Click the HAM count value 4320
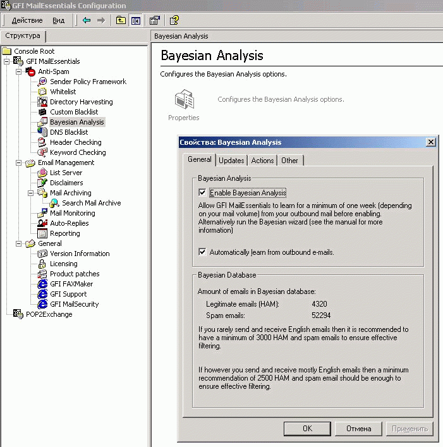 coord(319,304)
